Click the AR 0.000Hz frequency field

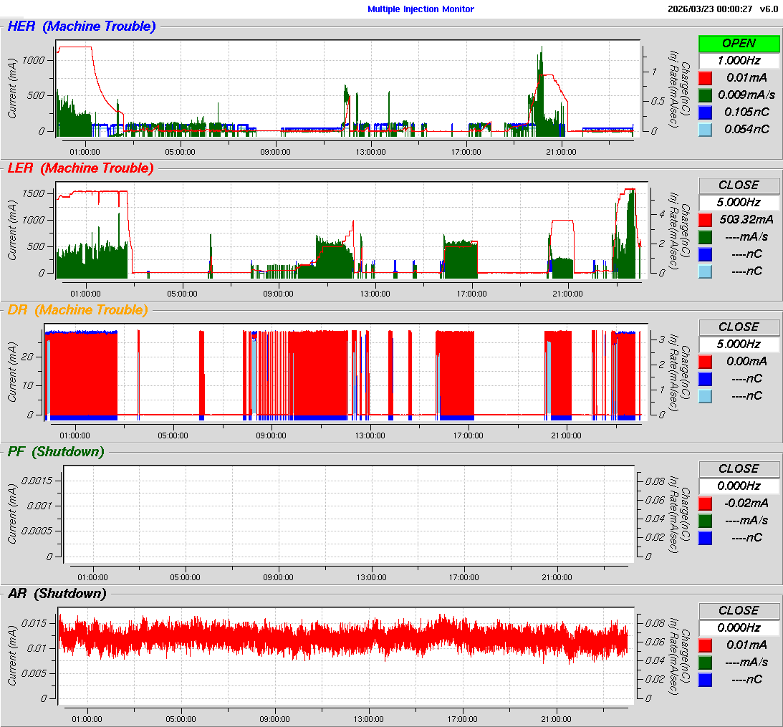click(739, 628)
